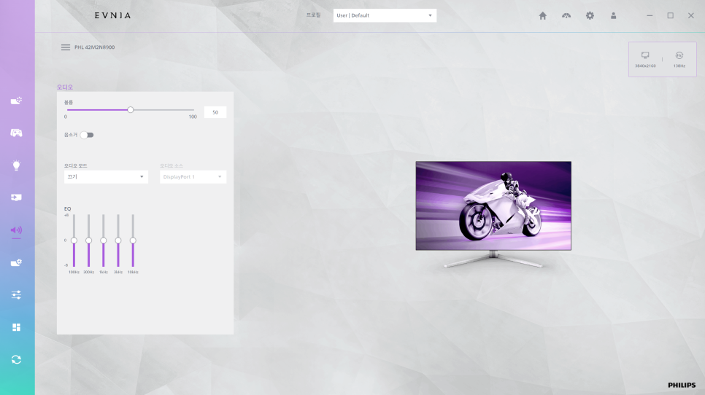
Task: Open the user account icon in header
Action: (x=613, y=15)
